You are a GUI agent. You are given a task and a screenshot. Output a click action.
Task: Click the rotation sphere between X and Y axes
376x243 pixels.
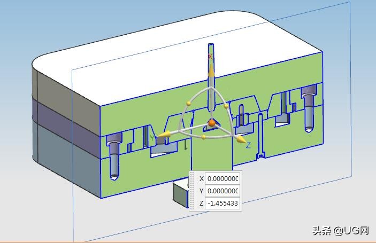pyautogui.click(x=188, y=103)
